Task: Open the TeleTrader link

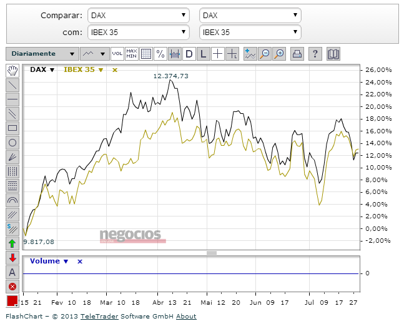Action: (x=99, y=316)
